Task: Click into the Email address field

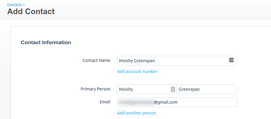Action: tap(177, 102)
